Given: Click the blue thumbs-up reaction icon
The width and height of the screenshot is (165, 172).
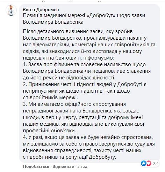Looking at the screenshot, I should pos(144,163).
